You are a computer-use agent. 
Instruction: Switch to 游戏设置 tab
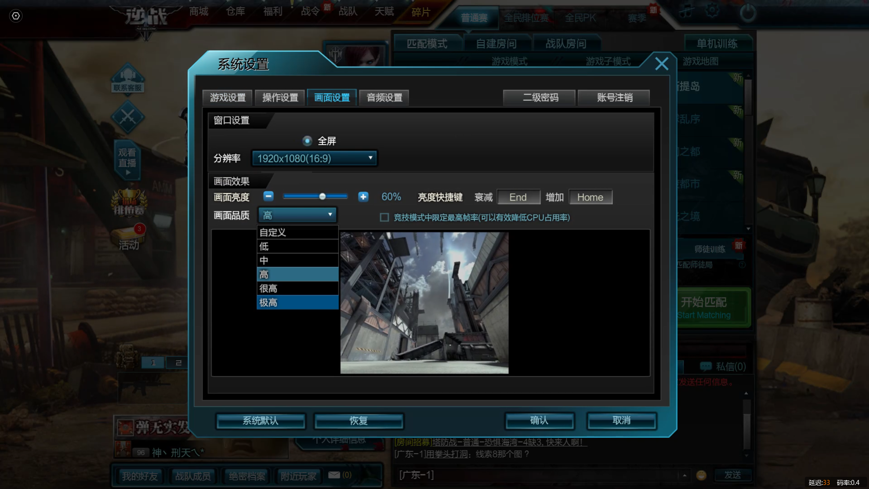(x=228, y=97)
